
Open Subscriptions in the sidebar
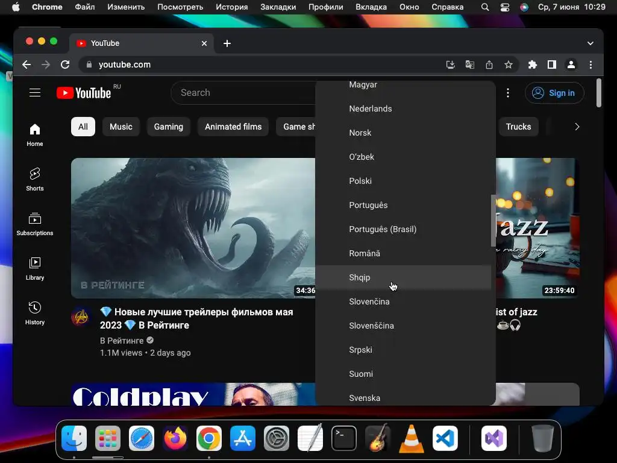point(34,224)
